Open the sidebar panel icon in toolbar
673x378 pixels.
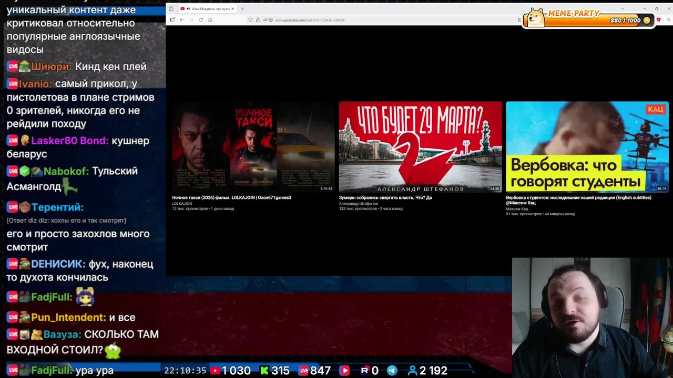pyautogui.click(x=172, y=20)
